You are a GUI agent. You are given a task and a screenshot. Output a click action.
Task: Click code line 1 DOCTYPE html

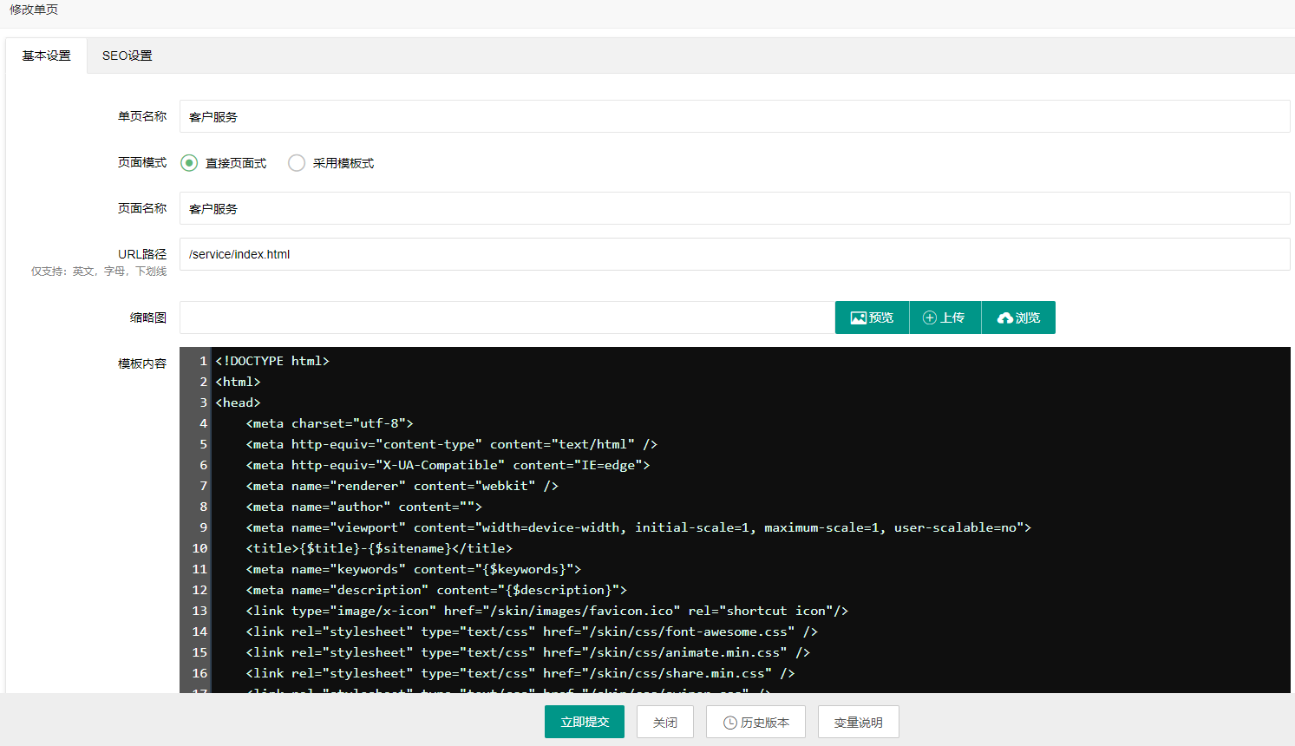point(272,361)
